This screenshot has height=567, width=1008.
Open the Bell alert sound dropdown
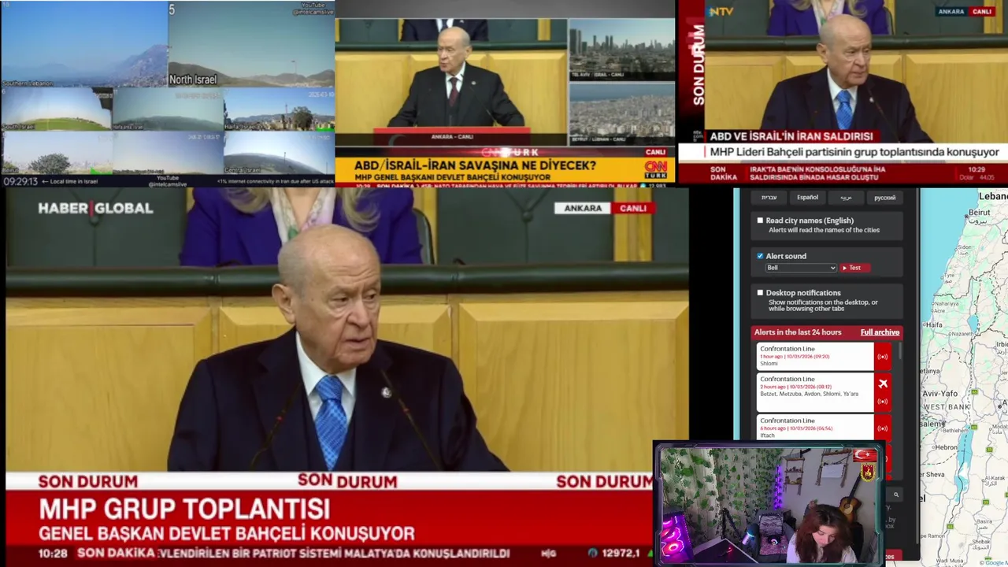(x=801, y=268)
